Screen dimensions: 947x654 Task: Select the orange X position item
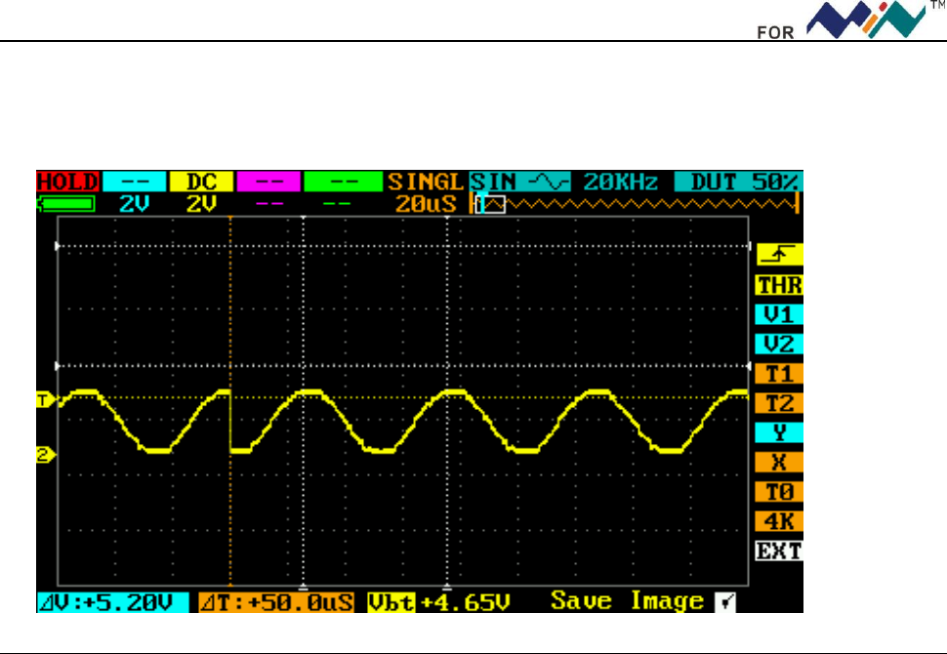click(x=779, y=463)
